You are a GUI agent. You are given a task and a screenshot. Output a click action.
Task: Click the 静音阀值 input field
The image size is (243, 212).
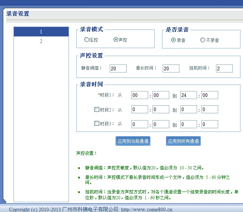tap(118, 68)
